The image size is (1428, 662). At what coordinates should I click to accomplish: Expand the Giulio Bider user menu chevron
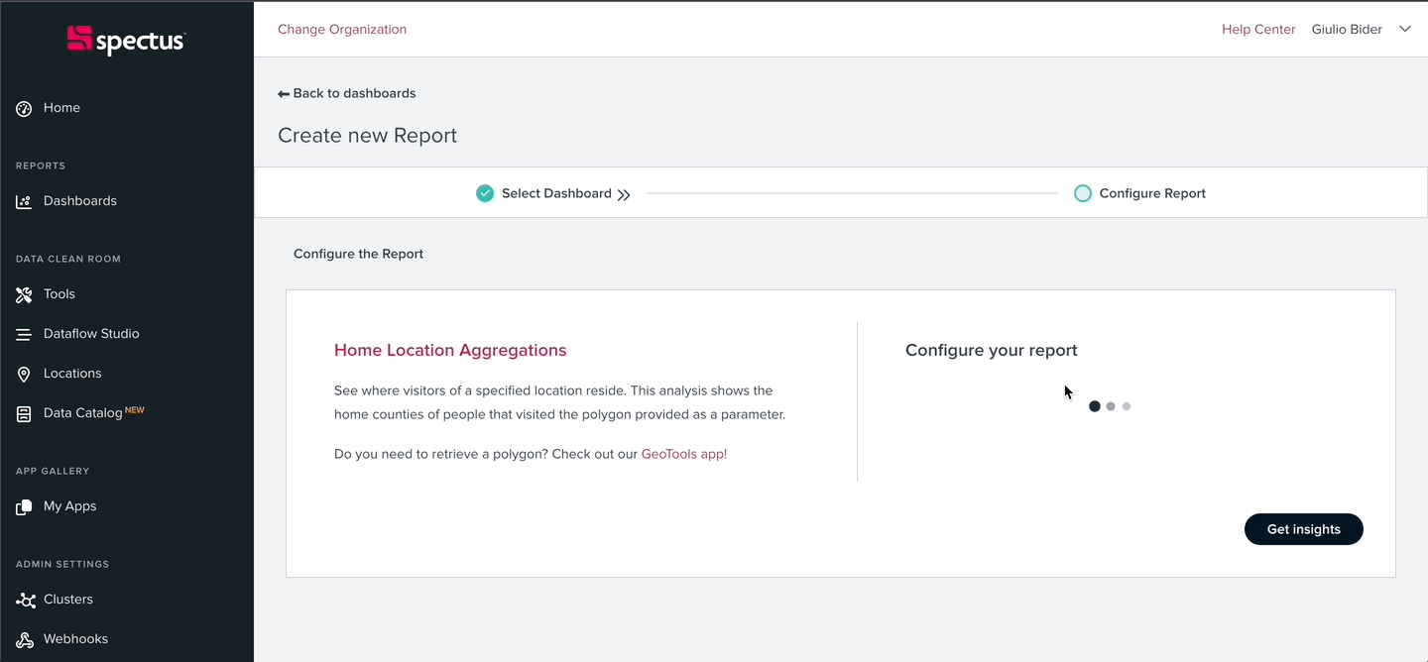click(1404, 30)
